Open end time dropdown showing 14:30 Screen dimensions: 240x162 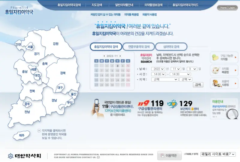180,74
